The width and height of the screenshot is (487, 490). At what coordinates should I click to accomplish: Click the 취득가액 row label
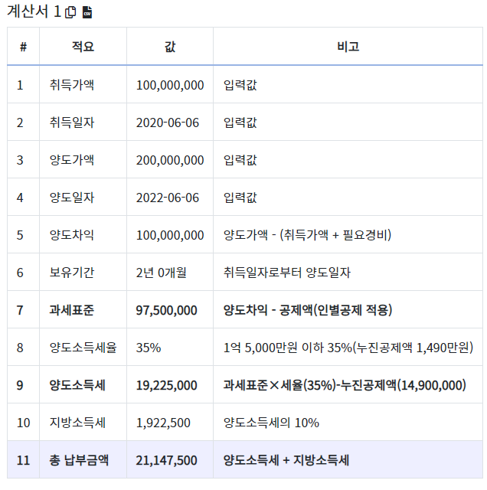[71, 85]
